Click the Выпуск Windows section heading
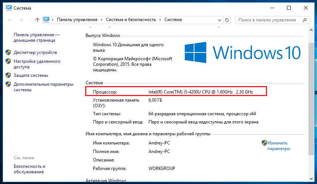Viewport: 317px width, 184px height. (x=103, y=35)
